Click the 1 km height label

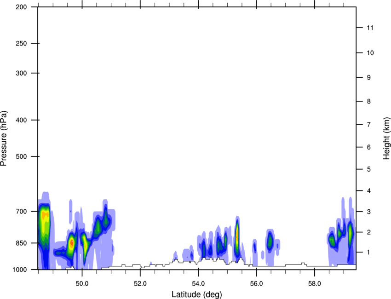pyautogui.click(x=368, y=253)
